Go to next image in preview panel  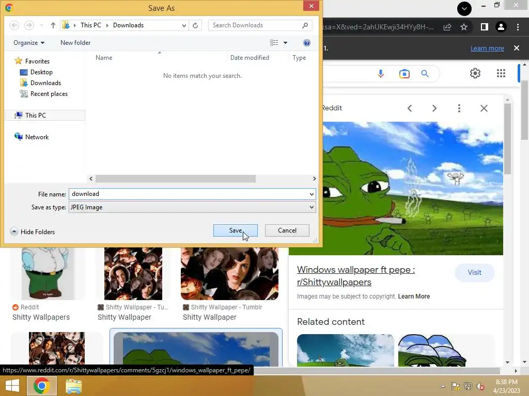point(434,108)
